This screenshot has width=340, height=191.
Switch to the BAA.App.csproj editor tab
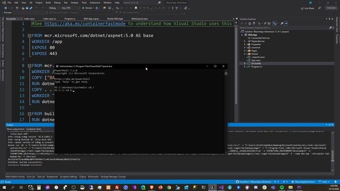[x=91, y=19]
